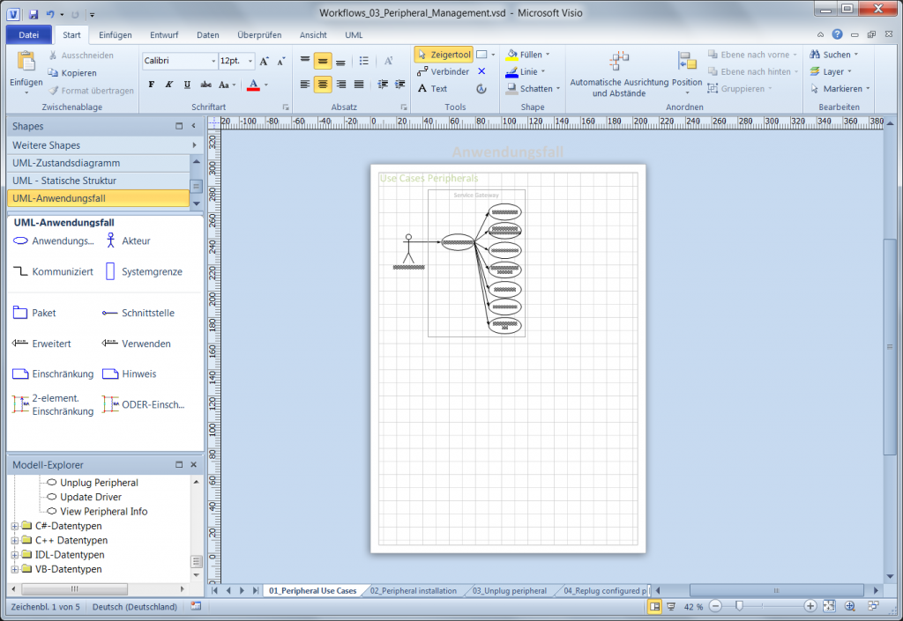Select UML-Zustandsdiagramm stencil
This screenshot has height=621, width=903.
98,163
